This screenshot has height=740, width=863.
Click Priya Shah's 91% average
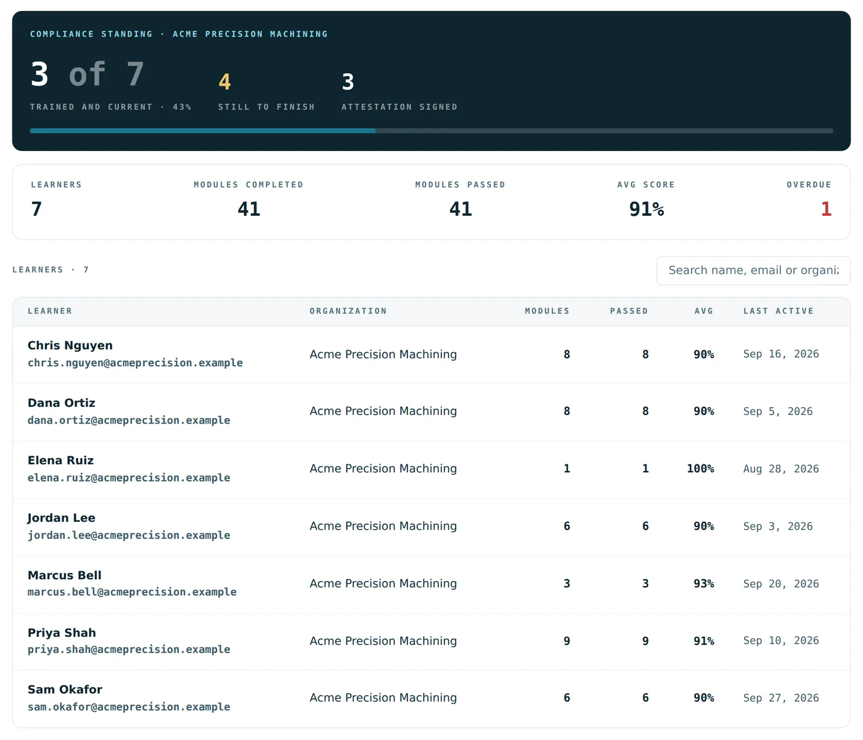click(704, 641)
